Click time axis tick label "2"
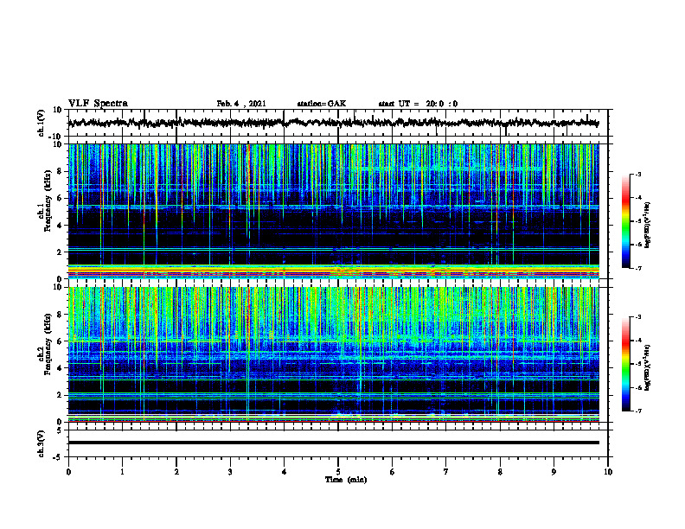This screenshot has height=529, width=685. [176, 472]
